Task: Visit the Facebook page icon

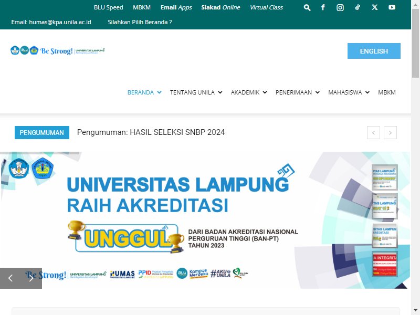Action: 323,7
